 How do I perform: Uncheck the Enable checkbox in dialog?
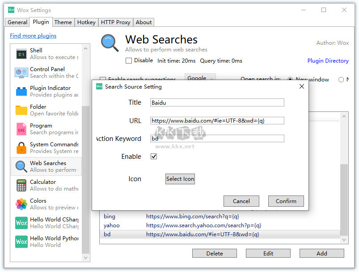(154, 157)
